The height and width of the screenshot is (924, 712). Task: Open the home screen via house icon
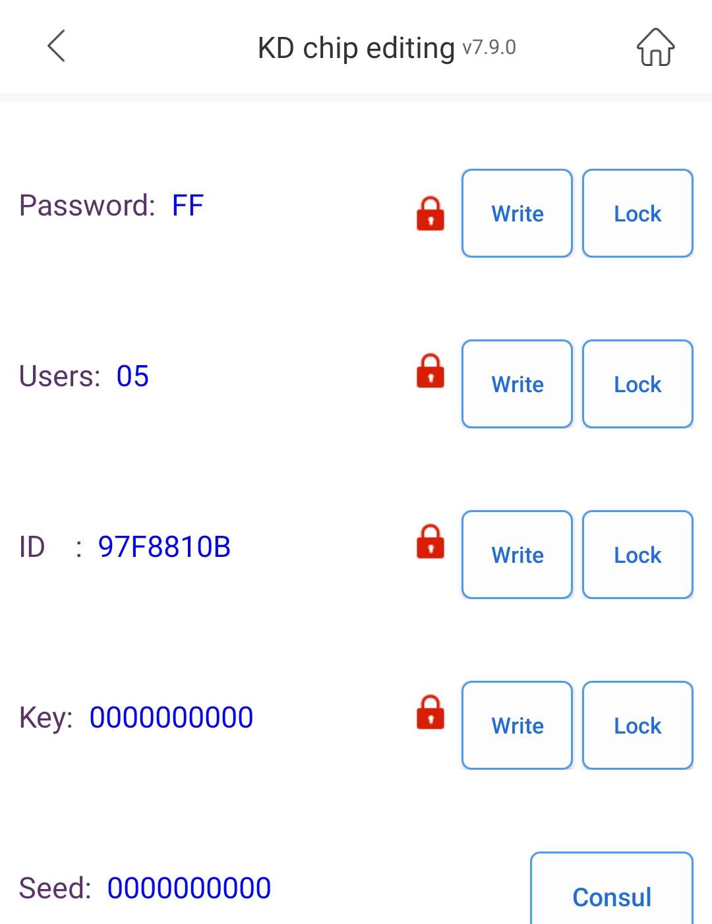point(655,47)
